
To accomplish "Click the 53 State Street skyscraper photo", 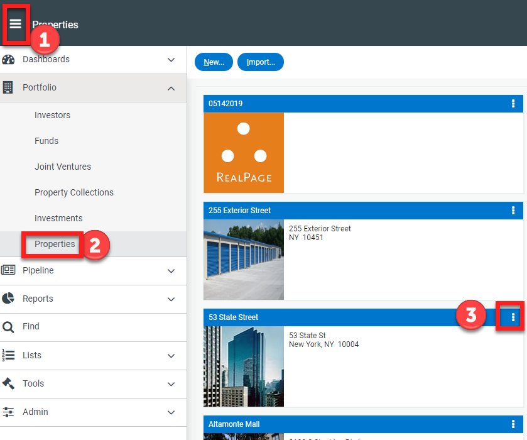I will click(244, 366).
